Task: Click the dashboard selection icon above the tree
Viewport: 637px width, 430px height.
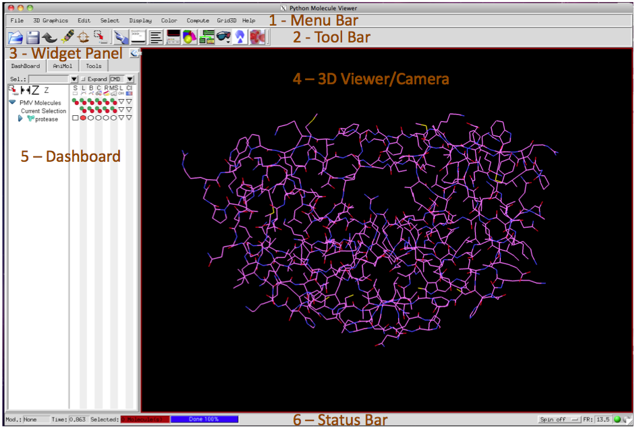Action: 13,90
